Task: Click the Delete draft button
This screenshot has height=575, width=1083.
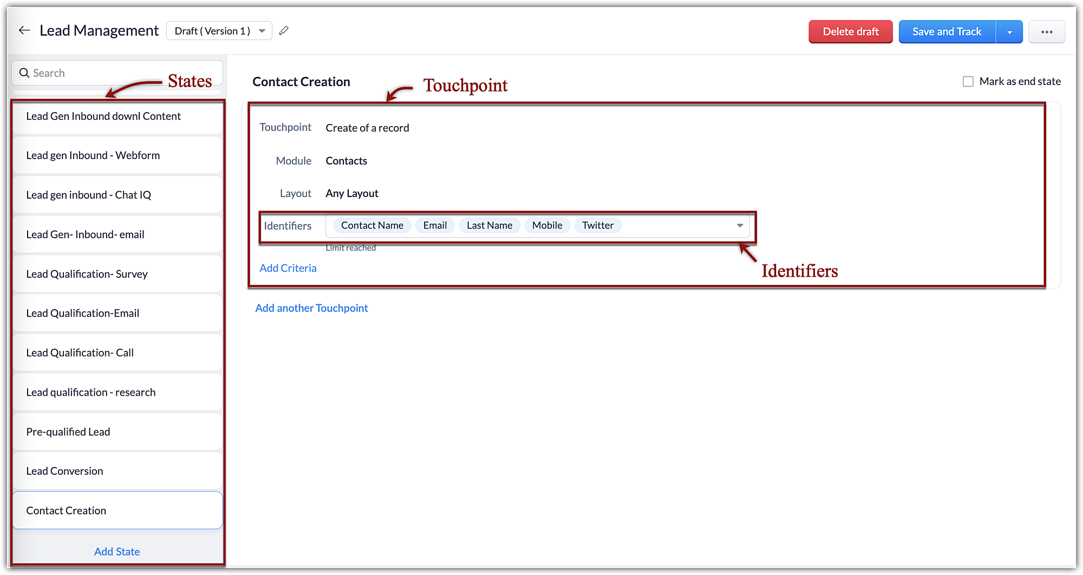Action: 851,32
